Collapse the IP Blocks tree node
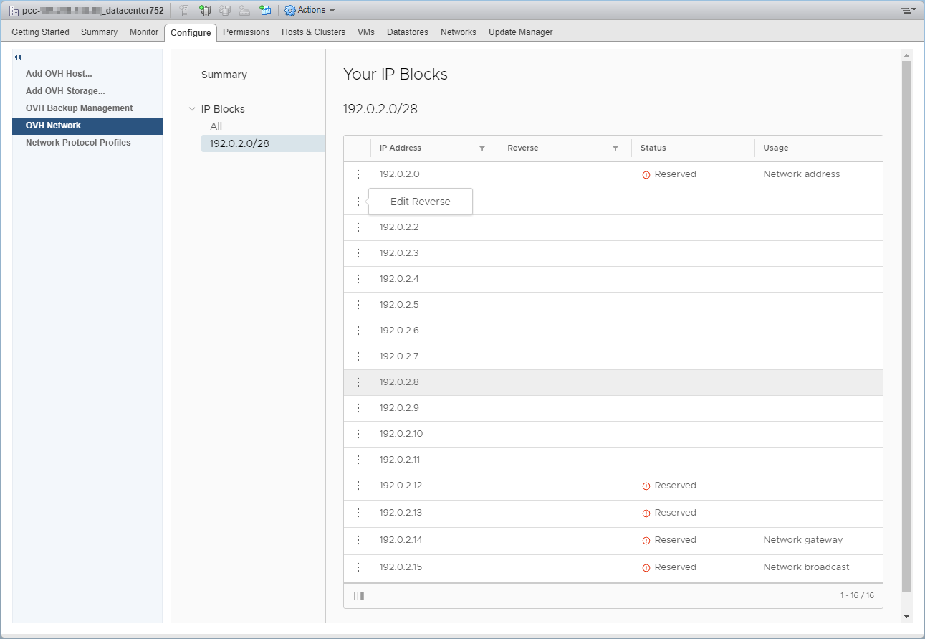Image resolution: width=925 pixels, height=639 pixels. point(191,109)
